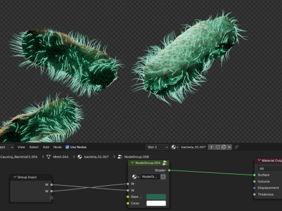Click the new material duplicate icon

coord(223,147)
